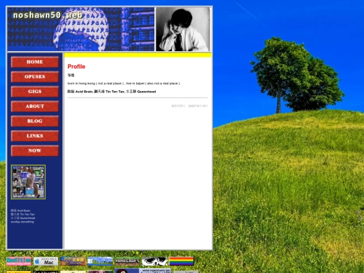Viewport: 364px width, 273px height.
Task: Open the anime figure thumbnail in sidebar
Action: pos(28,182)
